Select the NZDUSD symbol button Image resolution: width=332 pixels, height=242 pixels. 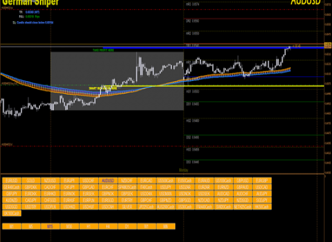[x=50, y=181]
